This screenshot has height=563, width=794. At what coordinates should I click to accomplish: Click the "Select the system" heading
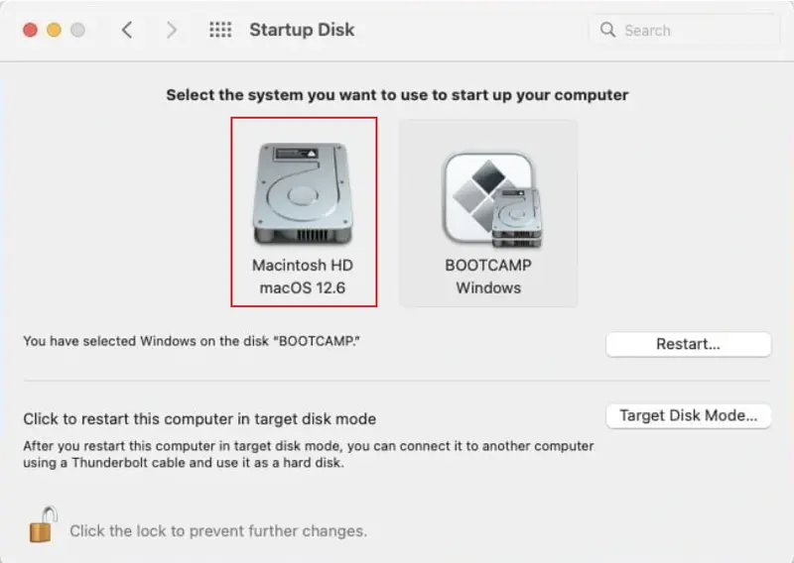(x=397, y=95)
